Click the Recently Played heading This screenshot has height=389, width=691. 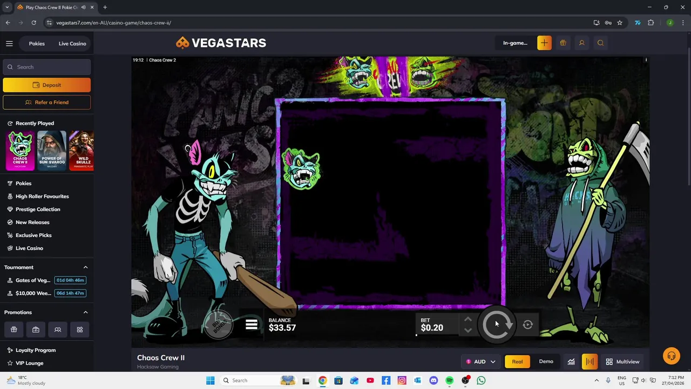click(35, 123)
